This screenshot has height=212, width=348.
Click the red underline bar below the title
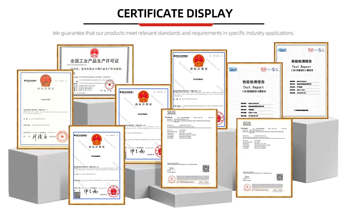[x=174, y=23]
